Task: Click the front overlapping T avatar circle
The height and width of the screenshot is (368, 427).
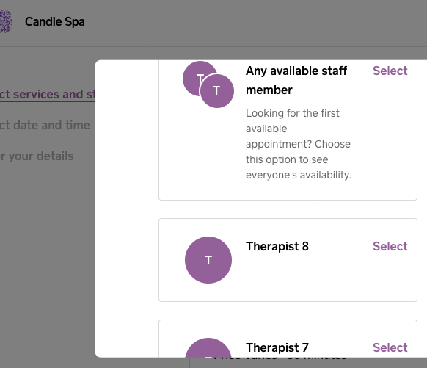Action: pos(216,91)
